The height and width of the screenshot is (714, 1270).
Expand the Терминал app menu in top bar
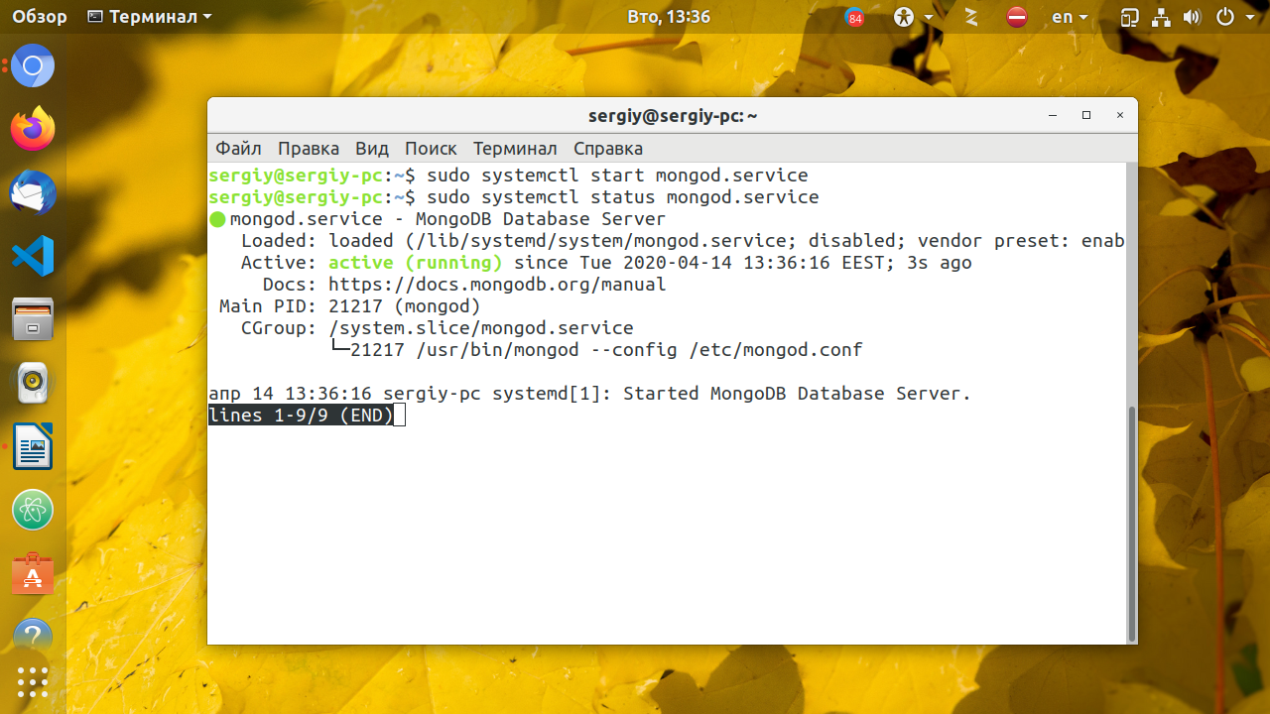[x=150, y=17]
